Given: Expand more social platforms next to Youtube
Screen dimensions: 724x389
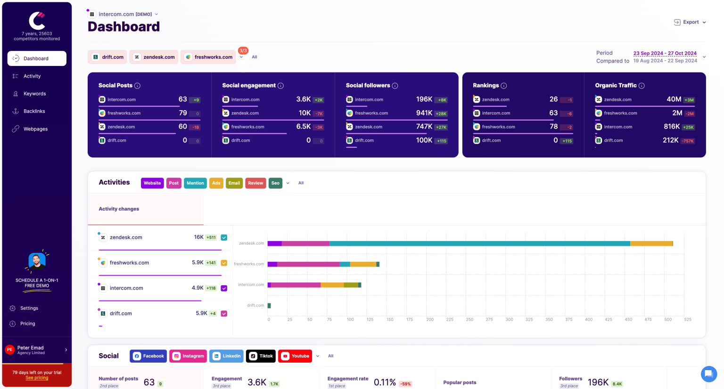Looking at the screenshot, I should point(318,356).
